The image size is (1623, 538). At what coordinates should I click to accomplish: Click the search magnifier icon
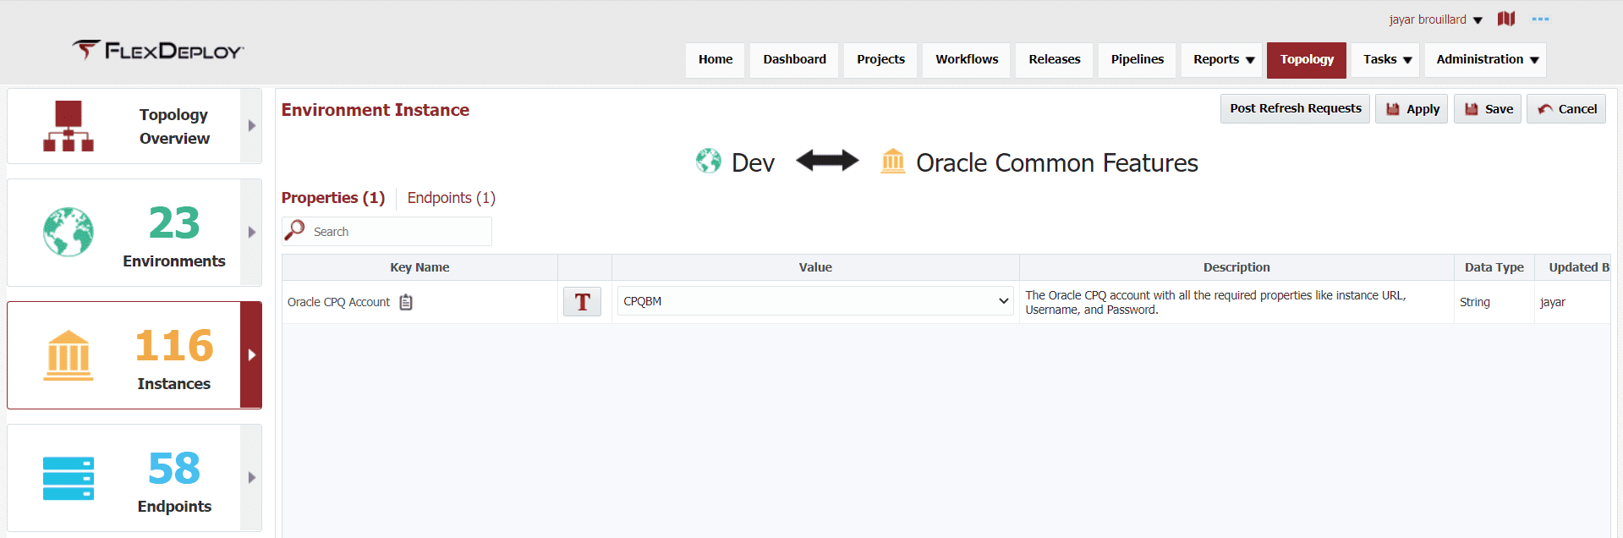pyautogui.click(x=294, y=230)
